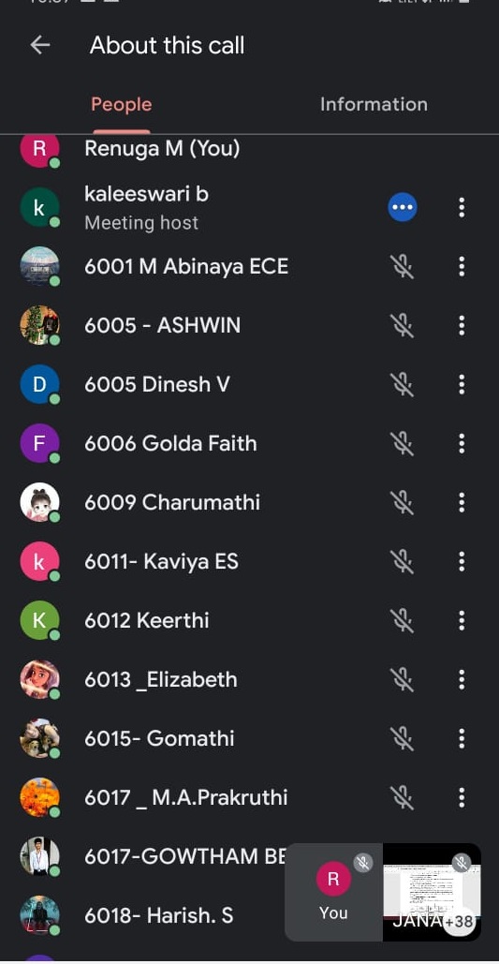This screenshot has width=499, height=964.
Task: Mute microphone of 6005 - ASHWIN
Action: tap(402, 325)
